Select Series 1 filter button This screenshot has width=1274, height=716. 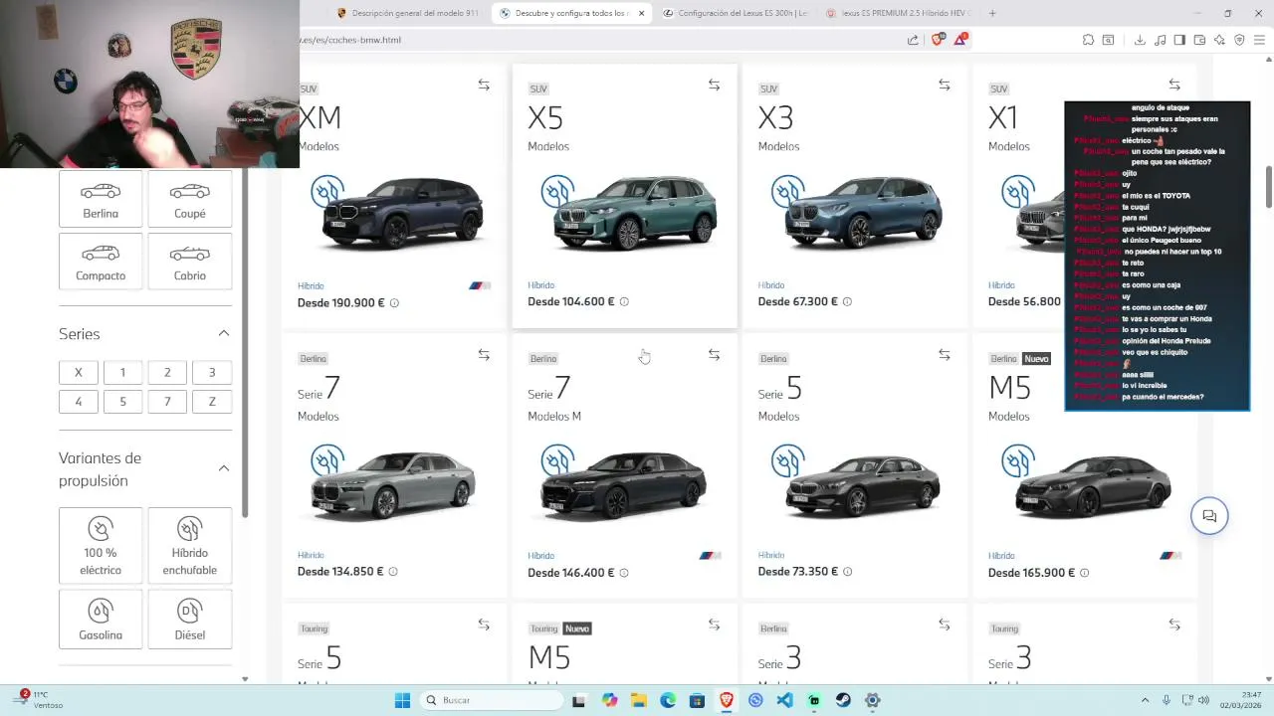(x=122, y=372)
